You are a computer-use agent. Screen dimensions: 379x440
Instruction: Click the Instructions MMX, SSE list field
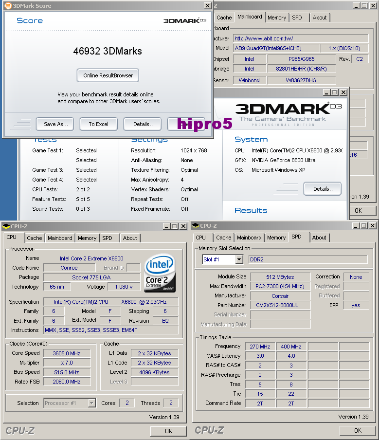(x=110, y=330)
